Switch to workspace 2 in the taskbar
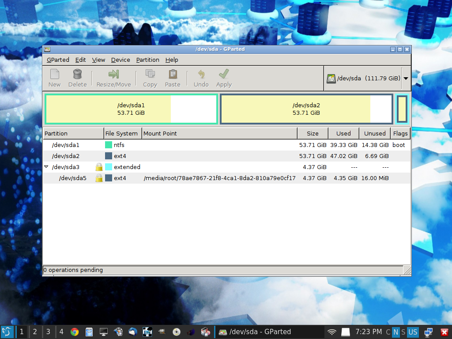452x339 pixels. [x=35, y=332]
